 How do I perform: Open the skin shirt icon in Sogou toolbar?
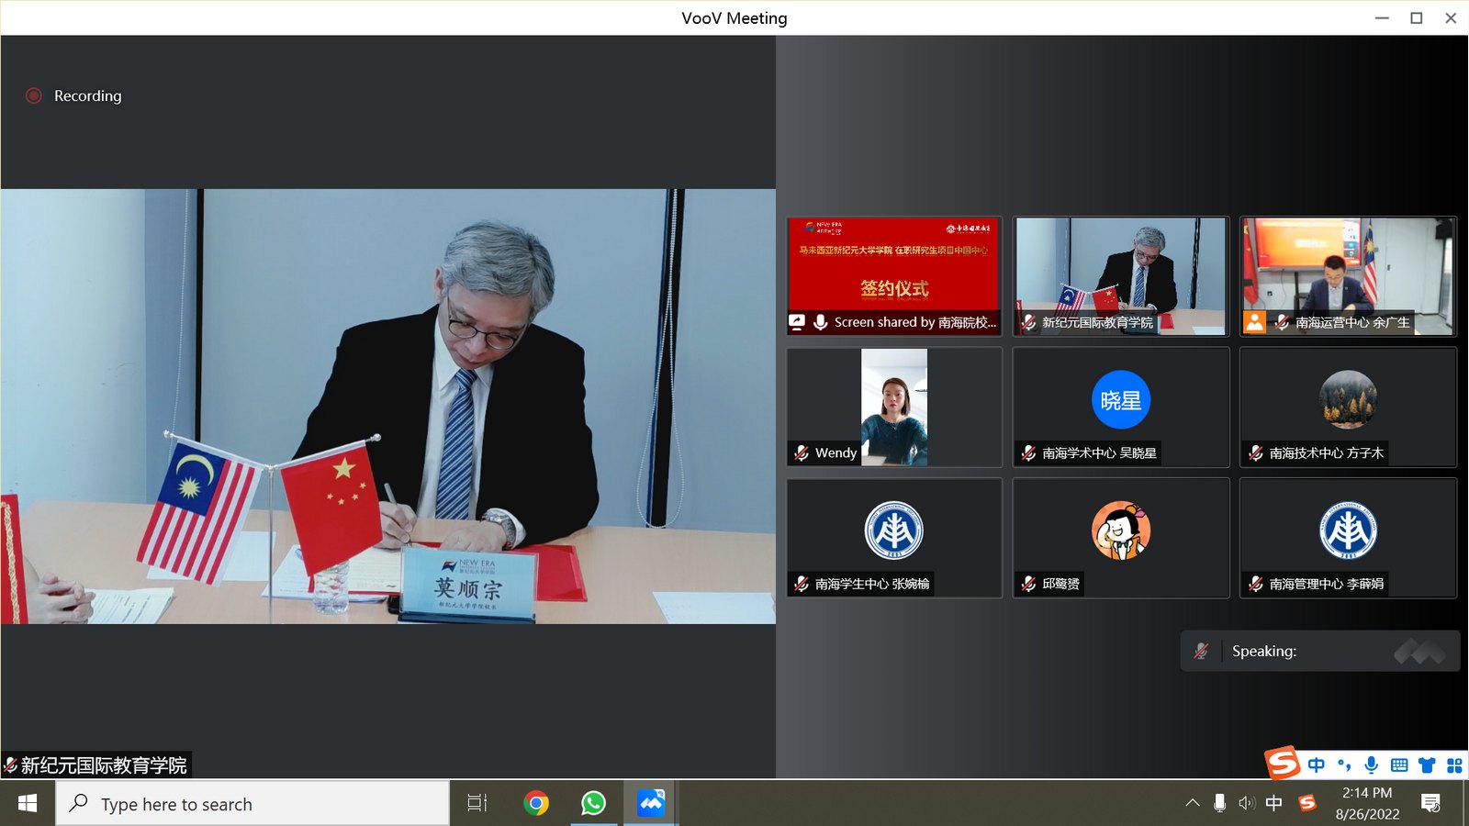1427,765
